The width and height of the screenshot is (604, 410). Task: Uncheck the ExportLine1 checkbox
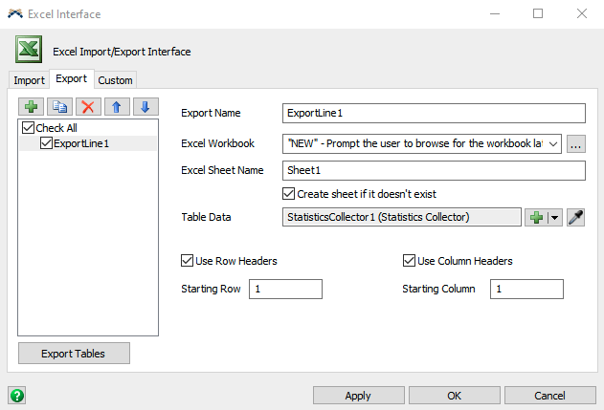coord(46,143)
